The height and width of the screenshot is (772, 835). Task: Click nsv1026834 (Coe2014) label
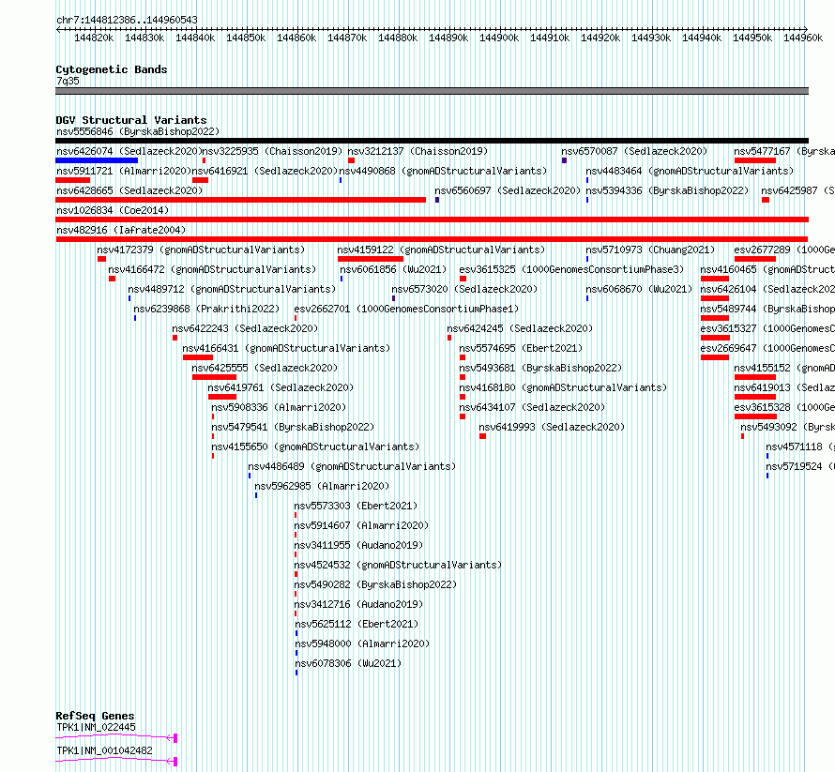point(113,210)
